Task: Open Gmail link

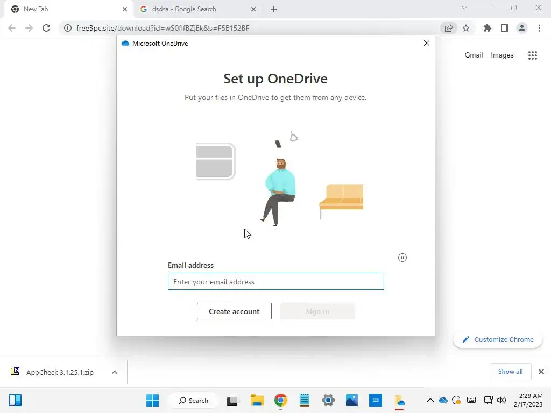Action: click(474, 55)
